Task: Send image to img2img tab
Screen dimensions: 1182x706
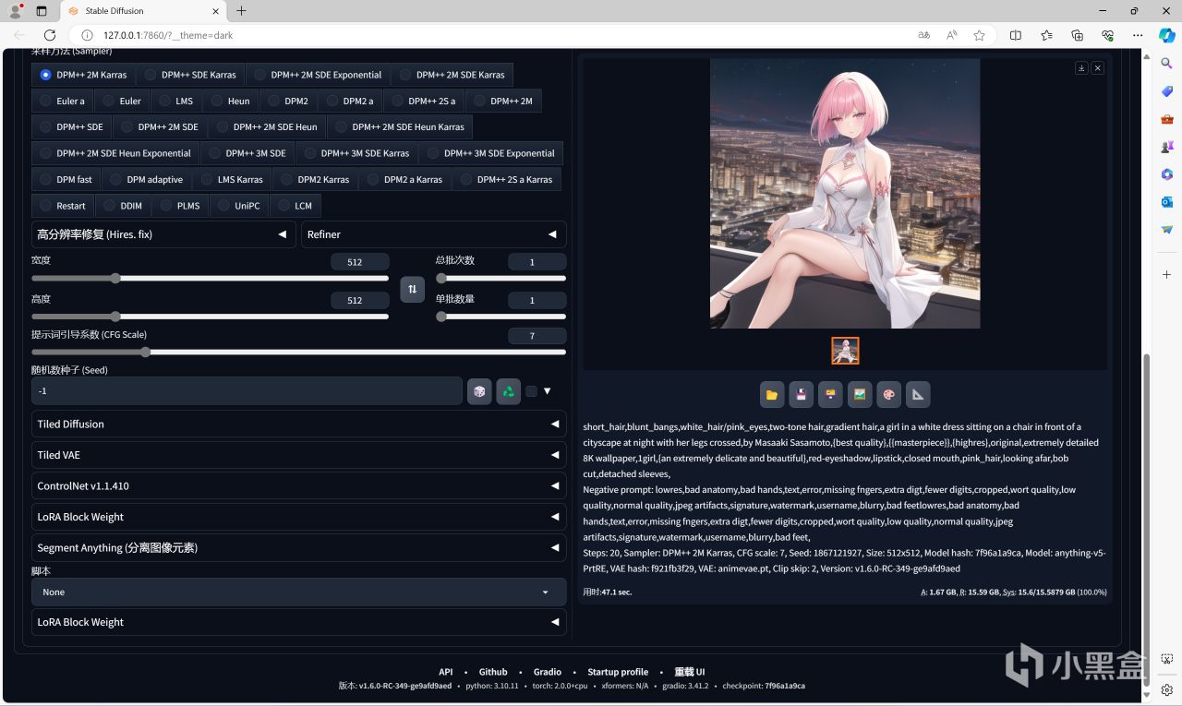Action: (859, 395)
